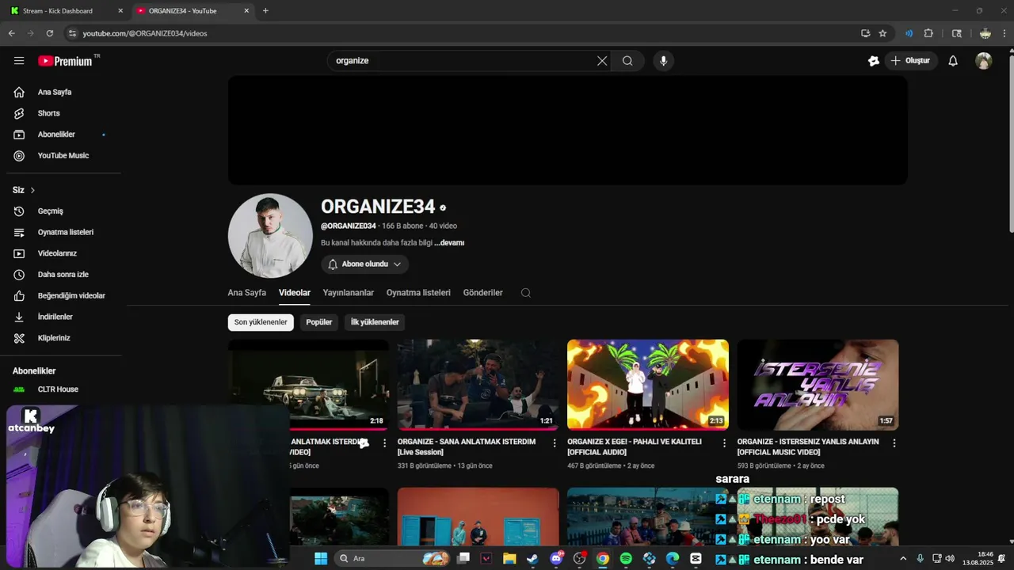Open the YouTube hamburger guide menu
The height and width of the screenshot is (570, 1014).
(19, 61)
